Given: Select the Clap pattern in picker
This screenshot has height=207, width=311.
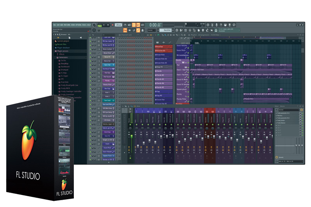Looking at the screenshot, I should (164, 92).
